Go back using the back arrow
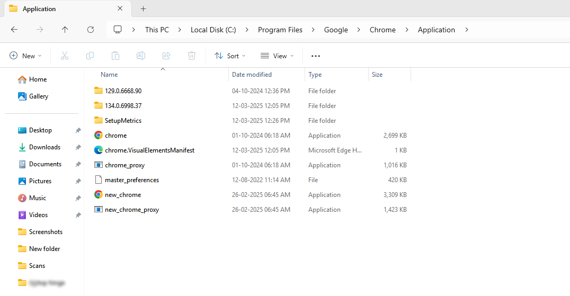Screen dimensions: 570x296 point(14,30)
